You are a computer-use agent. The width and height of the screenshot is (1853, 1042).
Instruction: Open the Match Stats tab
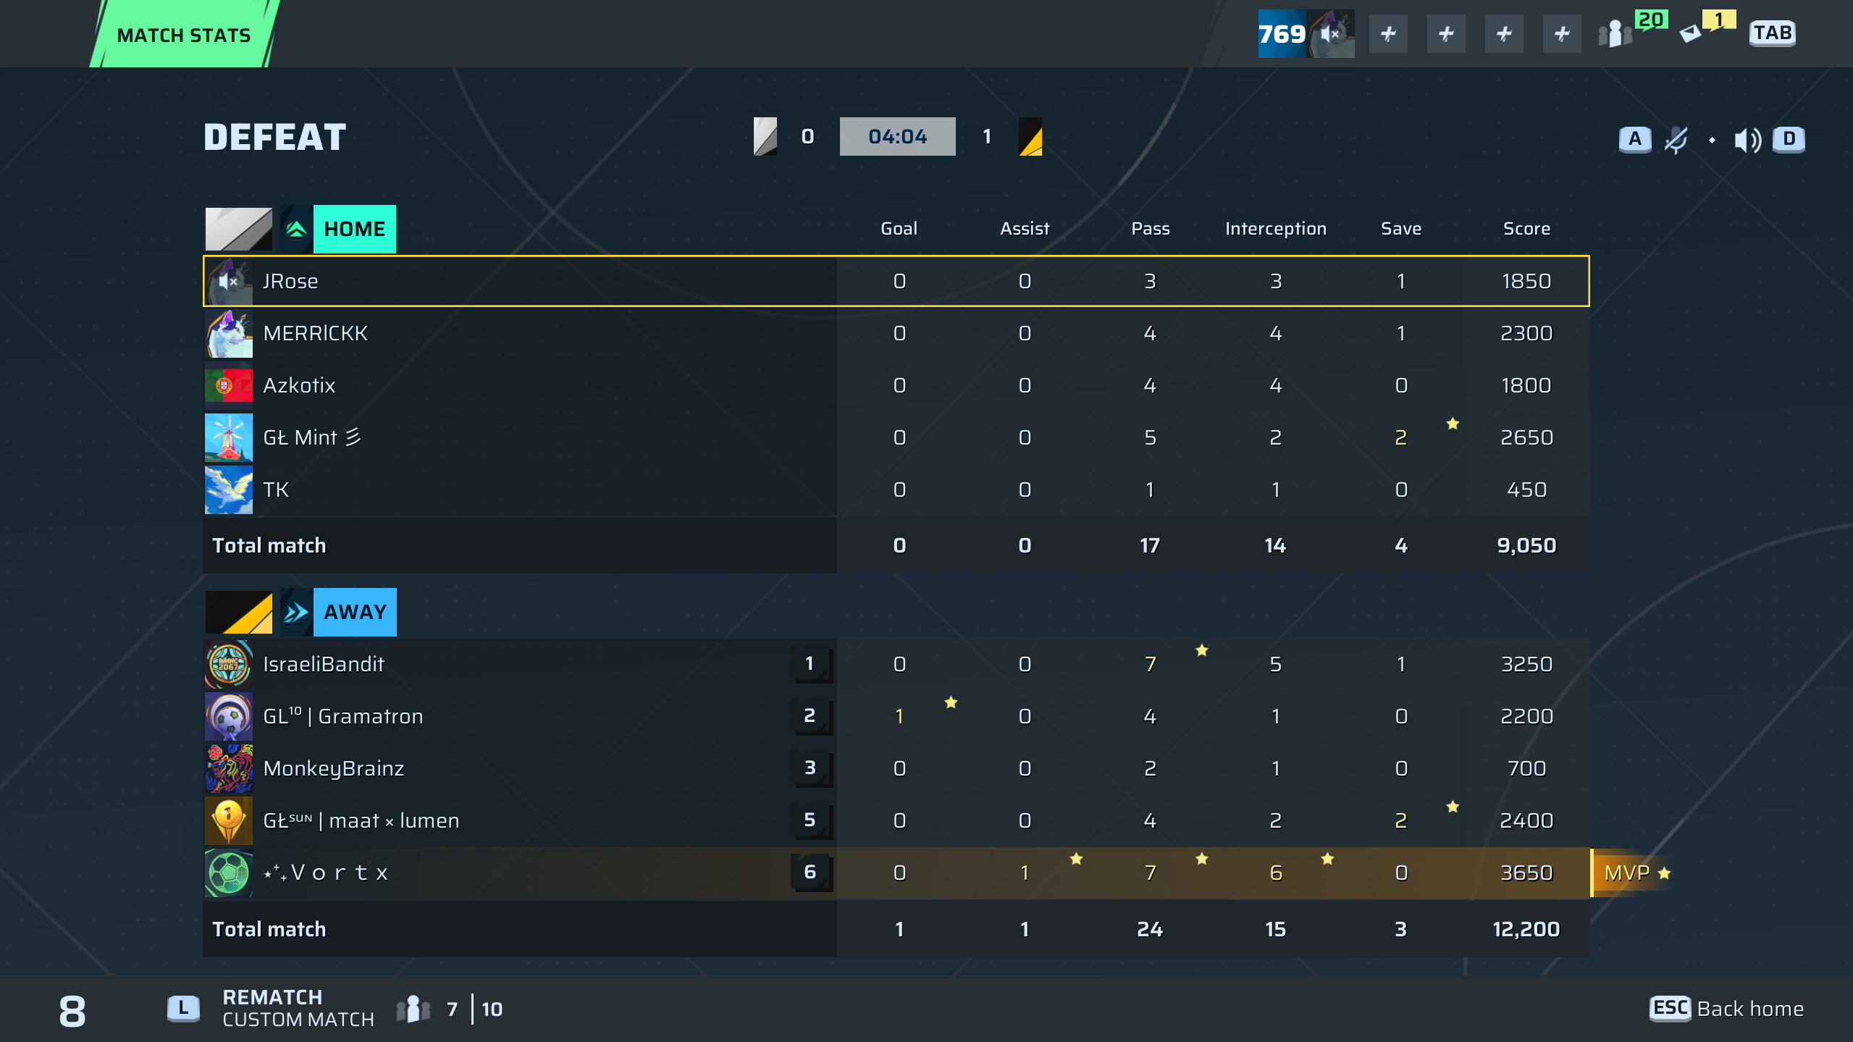tap(184, 34)
